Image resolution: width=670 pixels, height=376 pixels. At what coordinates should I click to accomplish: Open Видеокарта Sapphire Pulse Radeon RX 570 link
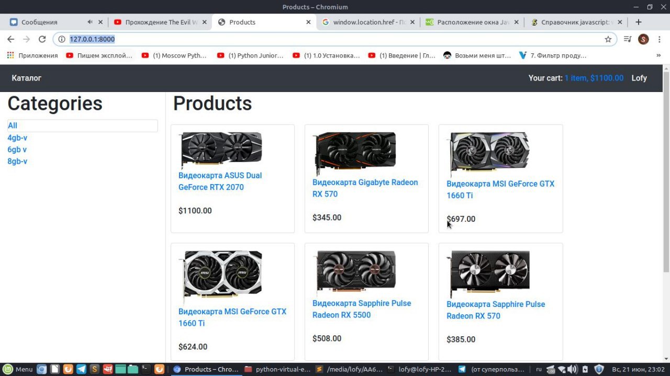[x=496, y=310]
